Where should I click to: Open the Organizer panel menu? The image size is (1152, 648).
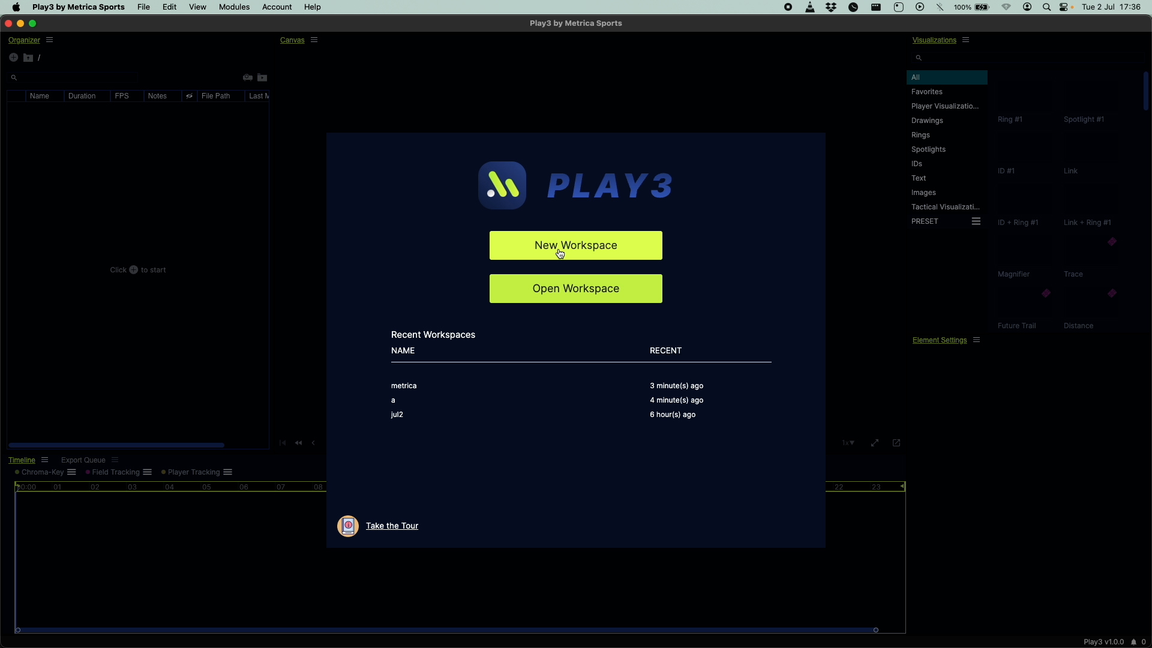click(x=50, y=40)
